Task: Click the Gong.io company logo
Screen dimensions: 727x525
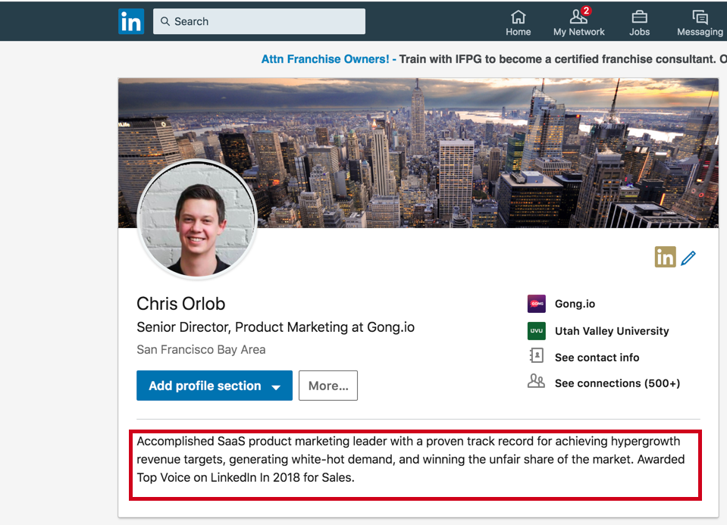Action: 537,303
